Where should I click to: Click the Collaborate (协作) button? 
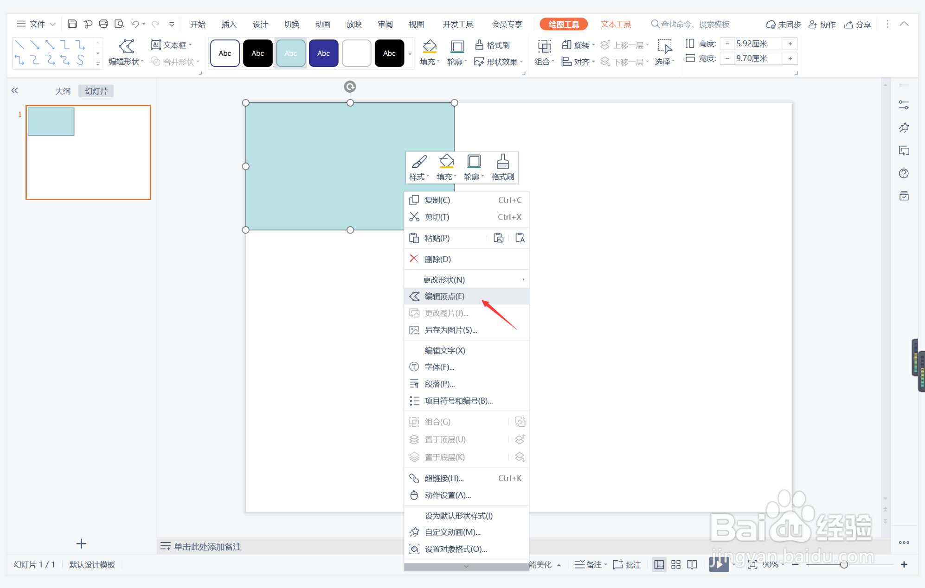point(822,24)
